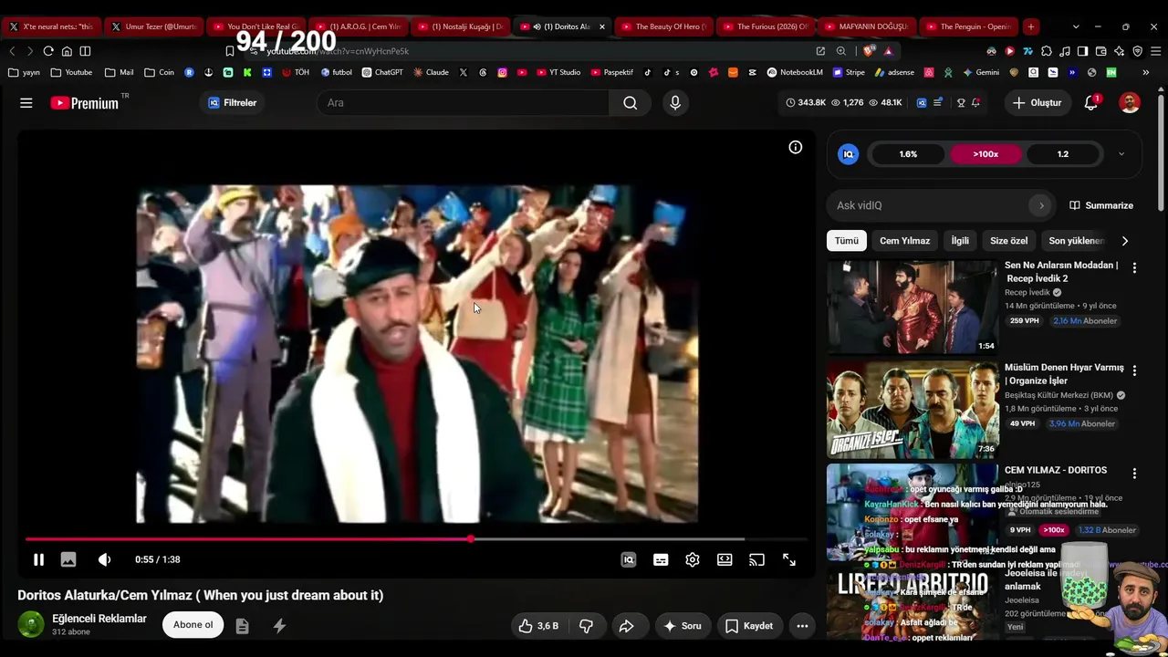The image size is (1168, 657).
Task: Select the >100x vidIQ metric pill
Action: pyautogui.click(x=985, y=154)
